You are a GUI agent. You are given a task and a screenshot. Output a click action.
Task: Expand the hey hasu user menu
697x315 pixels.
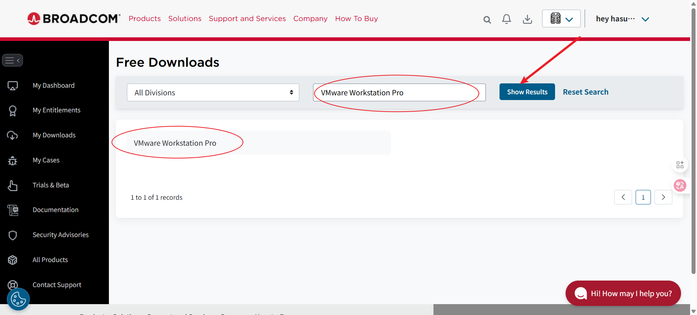pyautogui.click(x=622, y=19)
